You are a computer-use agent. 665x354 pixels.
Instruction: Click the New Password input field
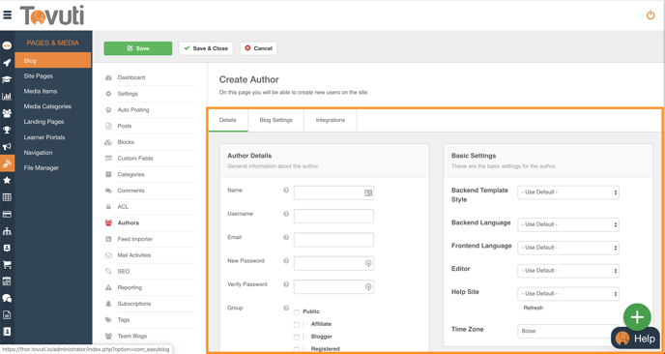333,263
